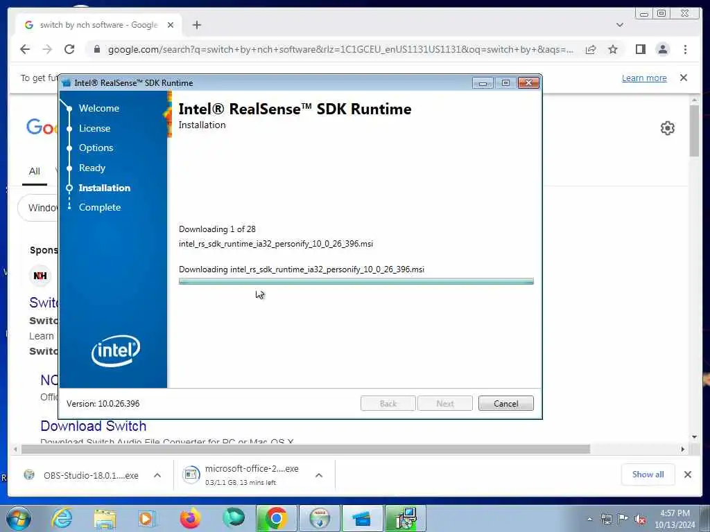This screenshot has height=532, width=710.
Task: Open Action Center flag icon
Action: coord(623,519)
